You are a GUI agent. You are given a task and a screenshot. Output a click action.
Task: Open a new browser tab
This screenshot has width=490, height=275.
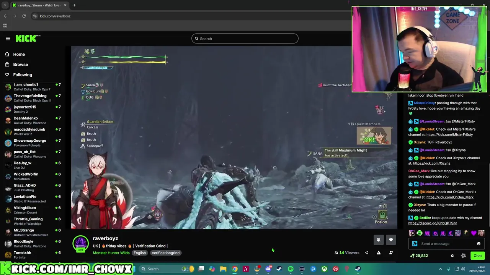pyautogui.click(x=74, y=5)
